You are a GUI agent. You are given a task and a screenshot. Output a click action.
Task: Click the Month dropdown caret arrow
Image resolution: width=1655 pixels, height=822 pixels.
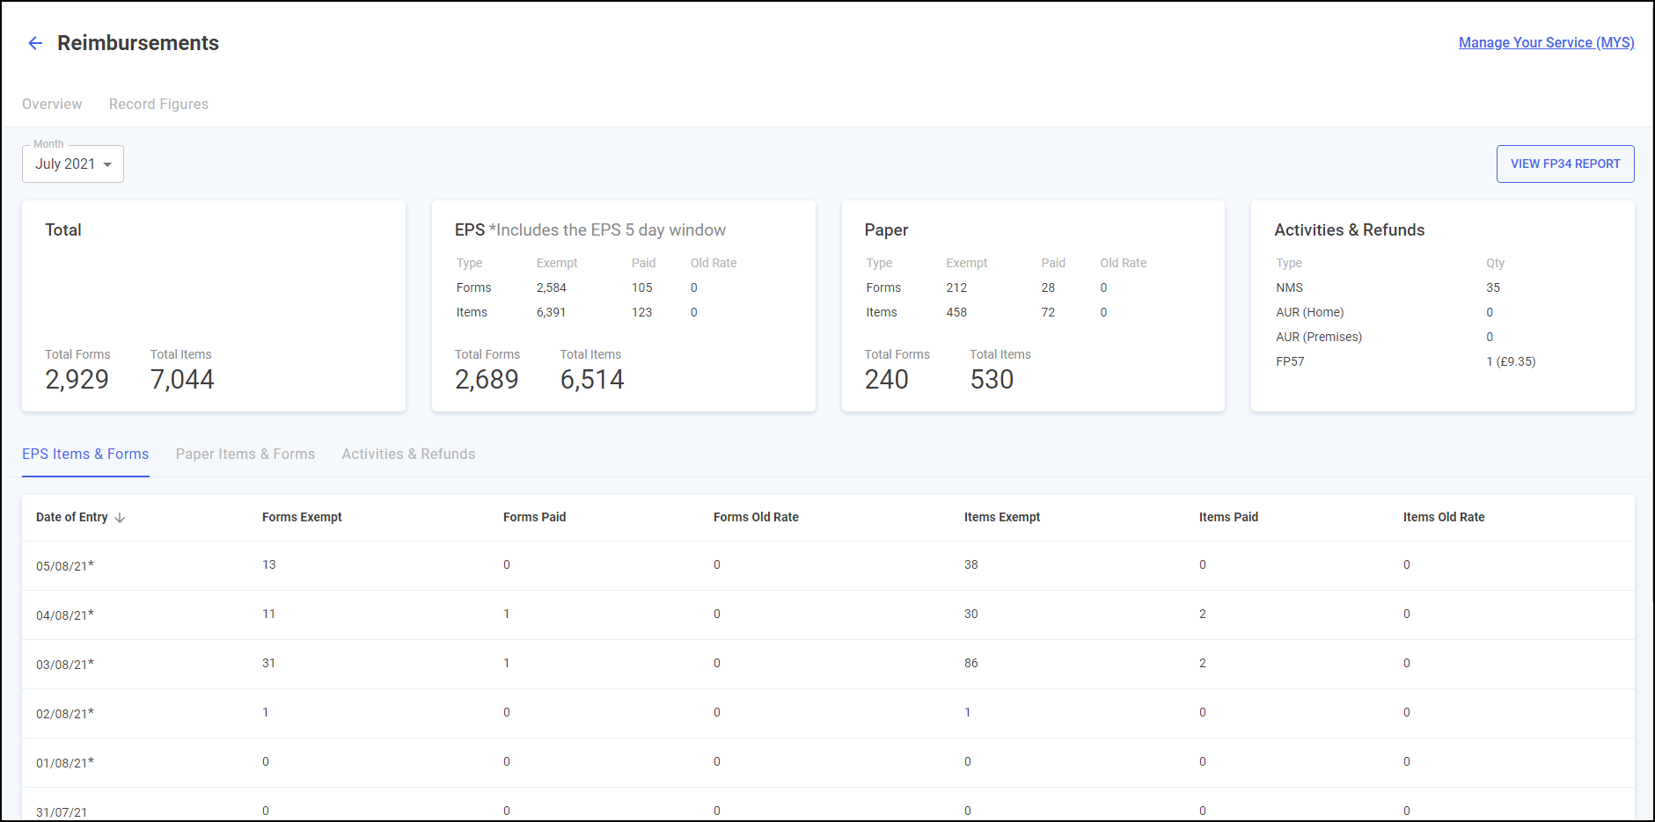107,164
